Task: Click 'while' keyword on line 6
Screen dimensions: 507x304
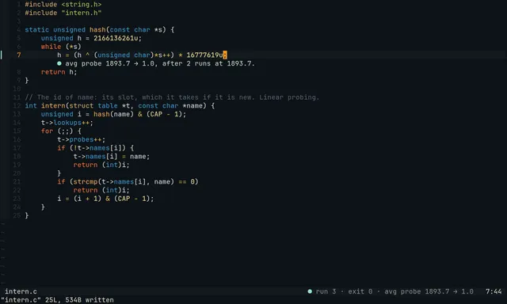Action: point(51,47)
